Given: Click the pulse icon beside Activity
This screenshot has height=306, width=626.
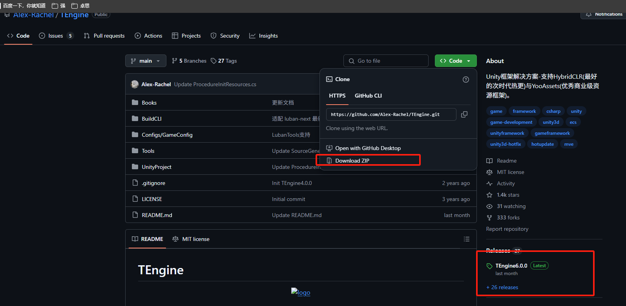Looking at the screenshot, I should click(489, 183).
